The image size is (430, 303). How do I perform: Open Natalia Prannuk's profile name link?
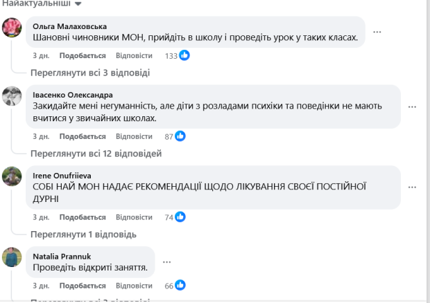tap(62, 257)
